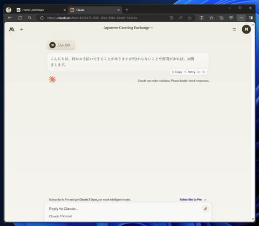Click the Read aloud icon
The width and height of the screenshot is (259, 226).
coord(181,18)
